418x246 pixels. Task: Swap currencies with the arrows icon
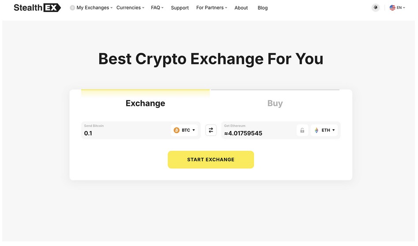tap(211, 130)
